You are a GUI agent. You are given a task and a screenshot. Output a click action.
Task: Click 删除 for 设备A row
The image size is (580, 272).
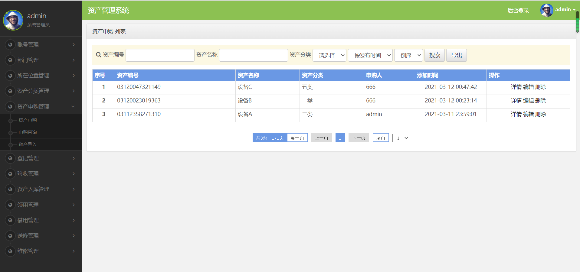[x=540, y=114]
